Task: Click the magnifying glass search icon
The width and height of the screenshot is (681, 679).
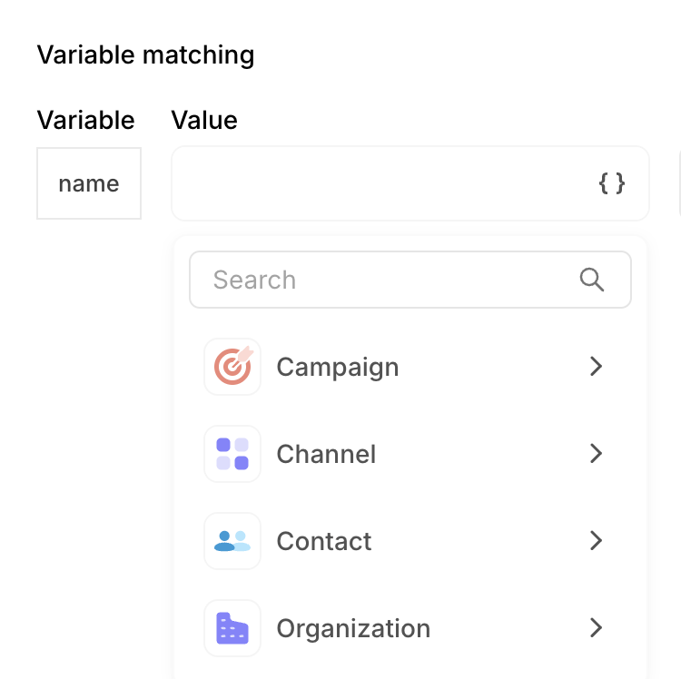Action: [x=592, y=280]
